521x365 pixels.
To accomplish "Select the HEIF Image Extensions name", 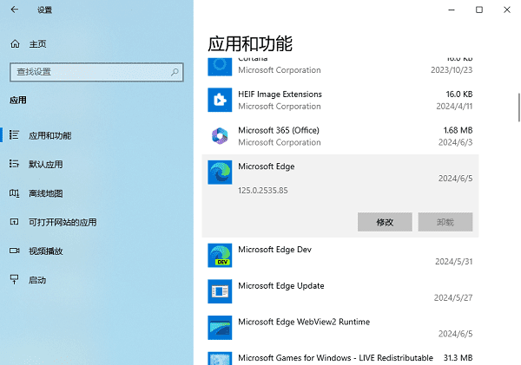I will [x=280, y=95].
